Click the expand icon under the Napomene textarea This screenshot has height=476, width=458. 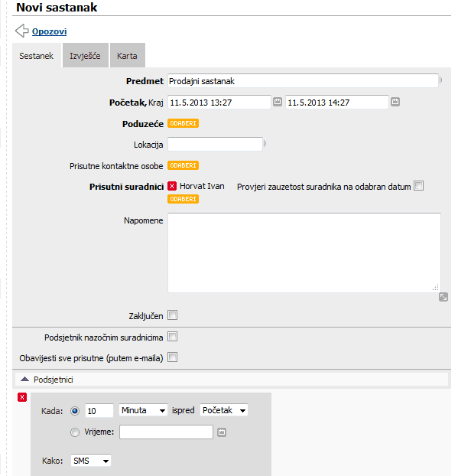[443, 297]
